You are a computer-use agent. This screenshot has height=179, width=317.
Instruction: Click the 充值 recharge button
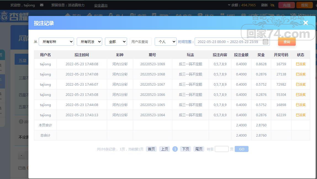[286, 5]
